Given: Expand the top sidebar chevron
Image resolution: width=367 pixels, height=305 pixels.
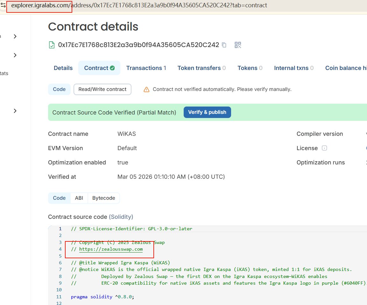Looking at the screenshot, I should 15,37.
